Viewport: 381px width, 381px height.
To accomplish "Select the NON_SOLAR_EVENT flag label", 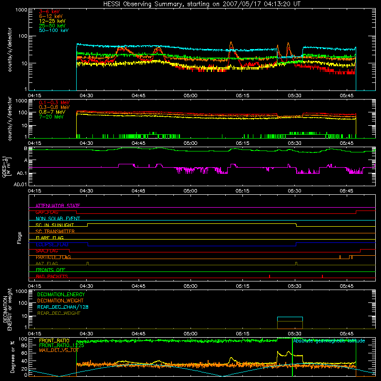I will pyautogui.click(x=58, y=219).
